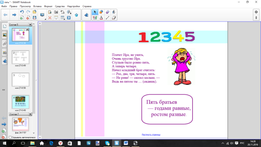Expand the Состав 5 group dropdown
The height and width of the screenshot is (147, 261).
tap(30, 25)
